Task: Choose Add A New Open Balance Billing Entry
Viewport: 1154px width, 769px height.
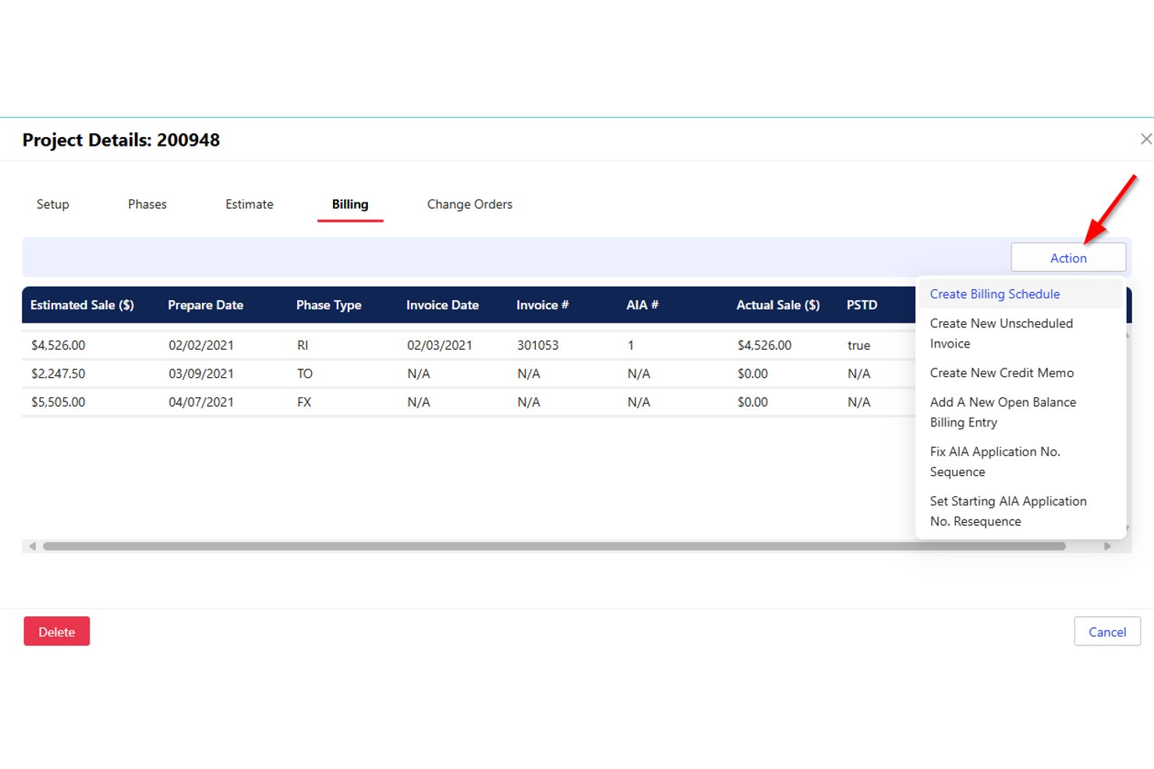Action: tap(1020, 412)
